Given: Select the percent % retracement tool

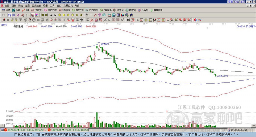Looking at the screenshot, I should pos(137,20).
